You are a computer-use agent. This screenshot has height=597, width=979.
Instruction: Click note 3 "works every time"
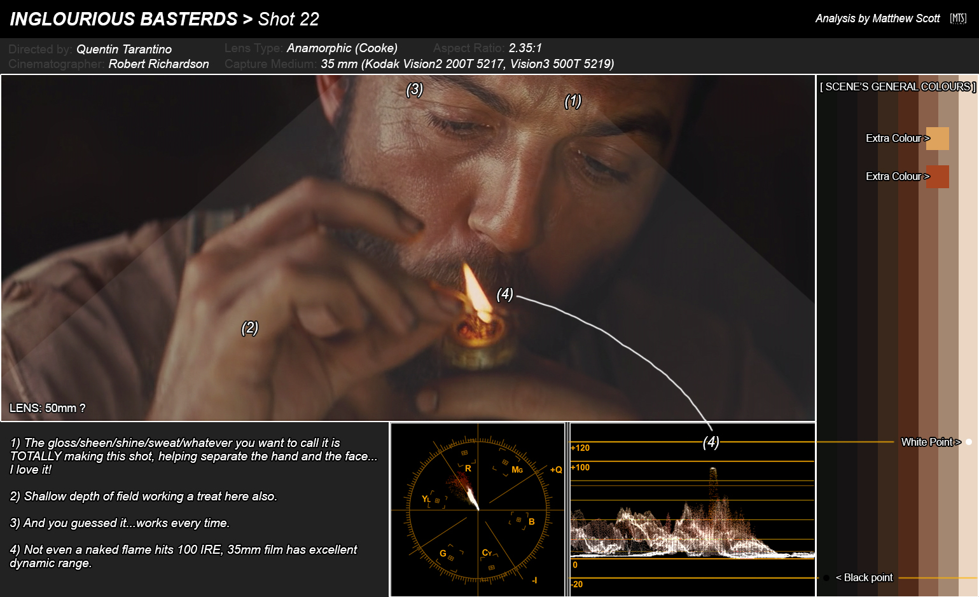coord(120,523)
